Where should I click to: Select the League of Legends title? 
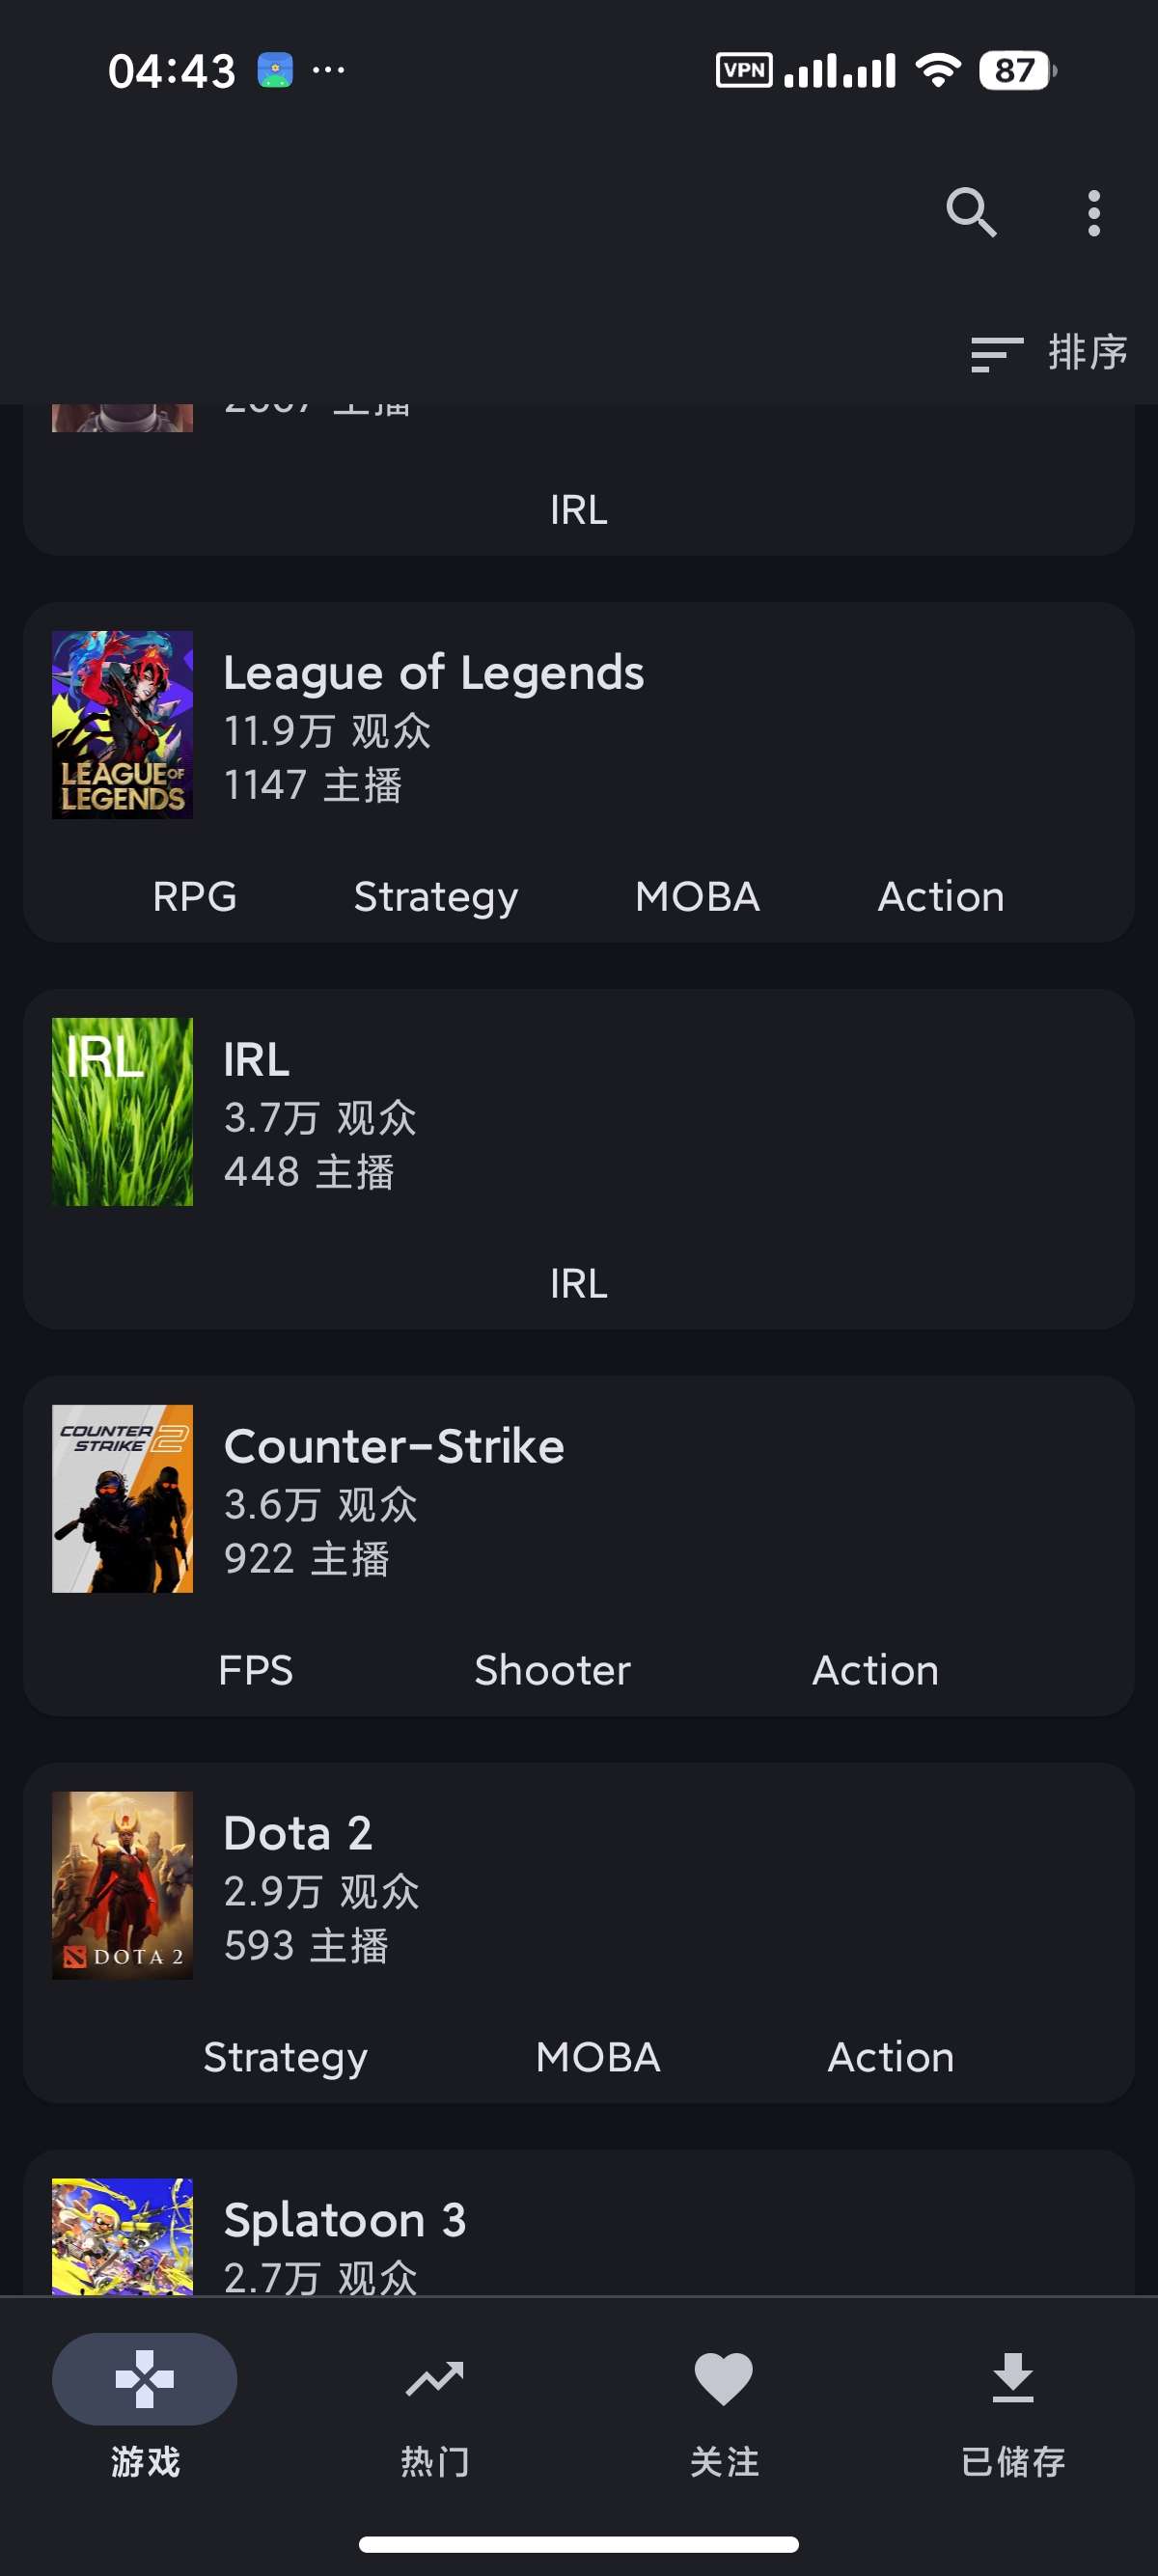click(433, 673)
